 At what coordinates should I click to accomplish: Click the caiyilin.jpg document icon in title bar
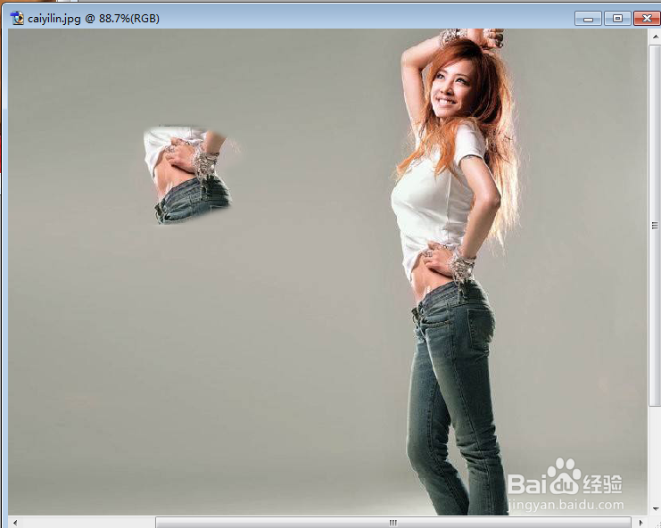tap(17, 18)
